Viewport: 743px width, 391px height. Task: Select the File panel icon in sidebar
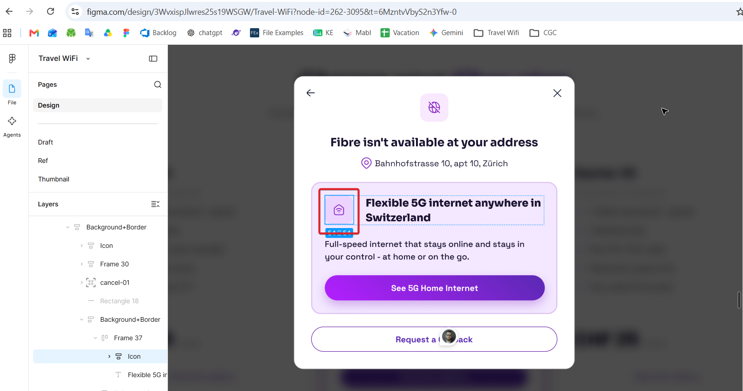(12, 89)
